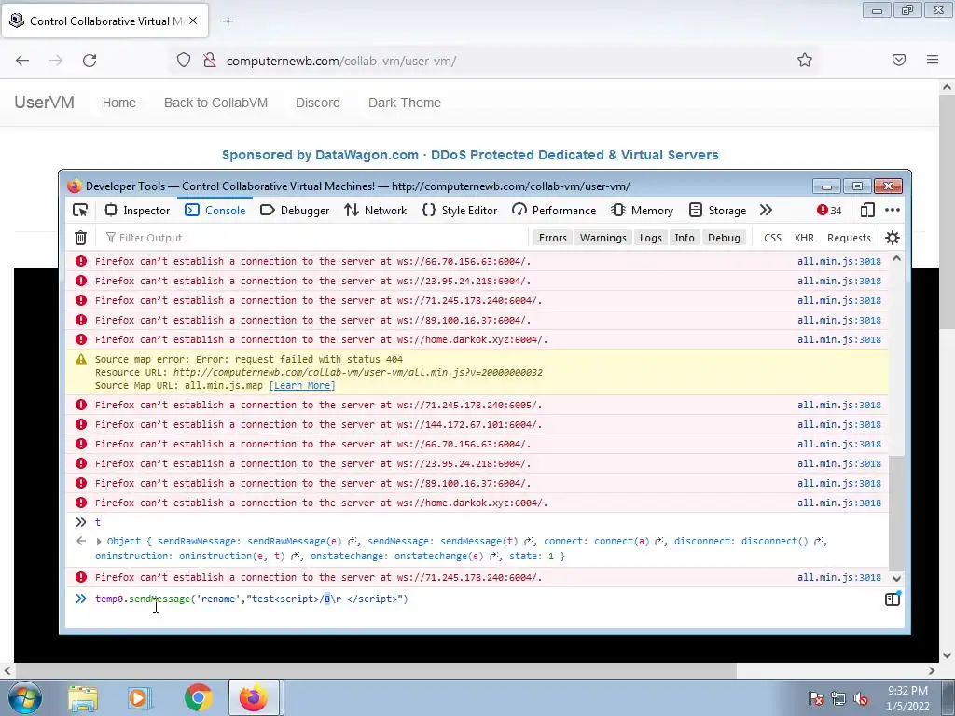
Task: Click the page horizontal scrollbar thumb
Action: point(375,671)
